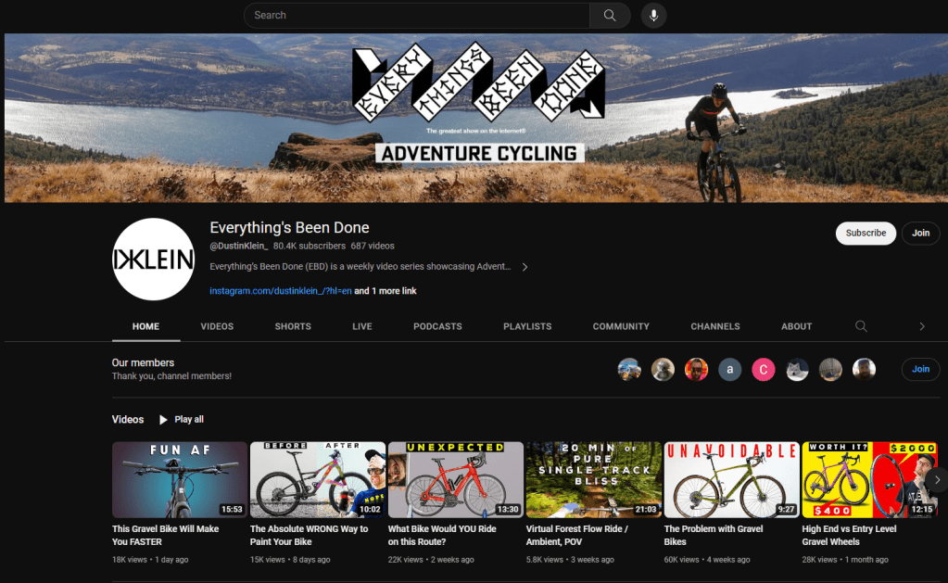Activate voice search microphone icon
The height and width of the screenshot is (583, 948).
click(653, 16)
